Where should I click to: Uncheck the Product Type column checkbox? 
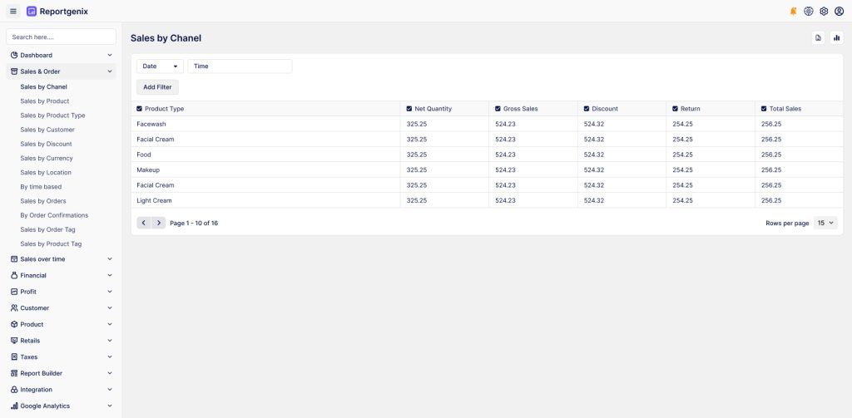click(139, 109)
